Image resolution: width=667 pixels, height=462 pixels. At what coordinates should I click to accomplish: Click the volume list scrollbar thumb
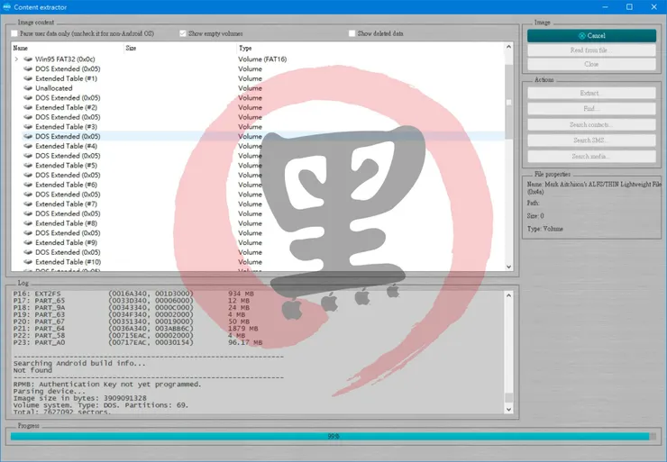tap(508, 103)
